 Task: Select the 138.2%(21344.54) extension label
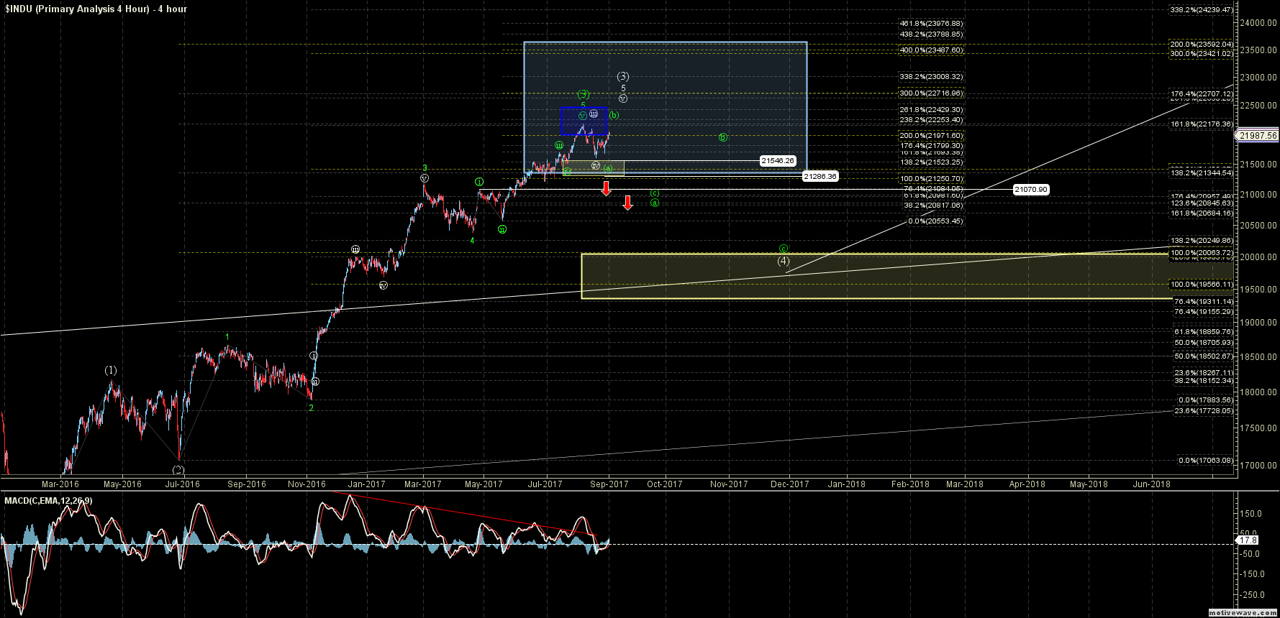coord(1202,173)
